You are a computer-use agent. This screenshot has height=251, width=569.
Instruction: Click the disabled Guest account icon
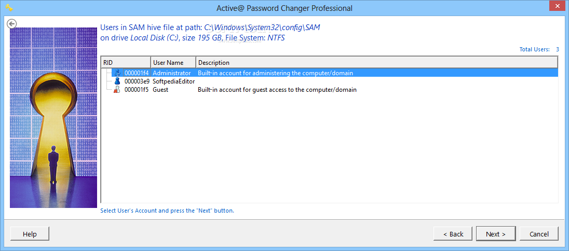(117, 90)
